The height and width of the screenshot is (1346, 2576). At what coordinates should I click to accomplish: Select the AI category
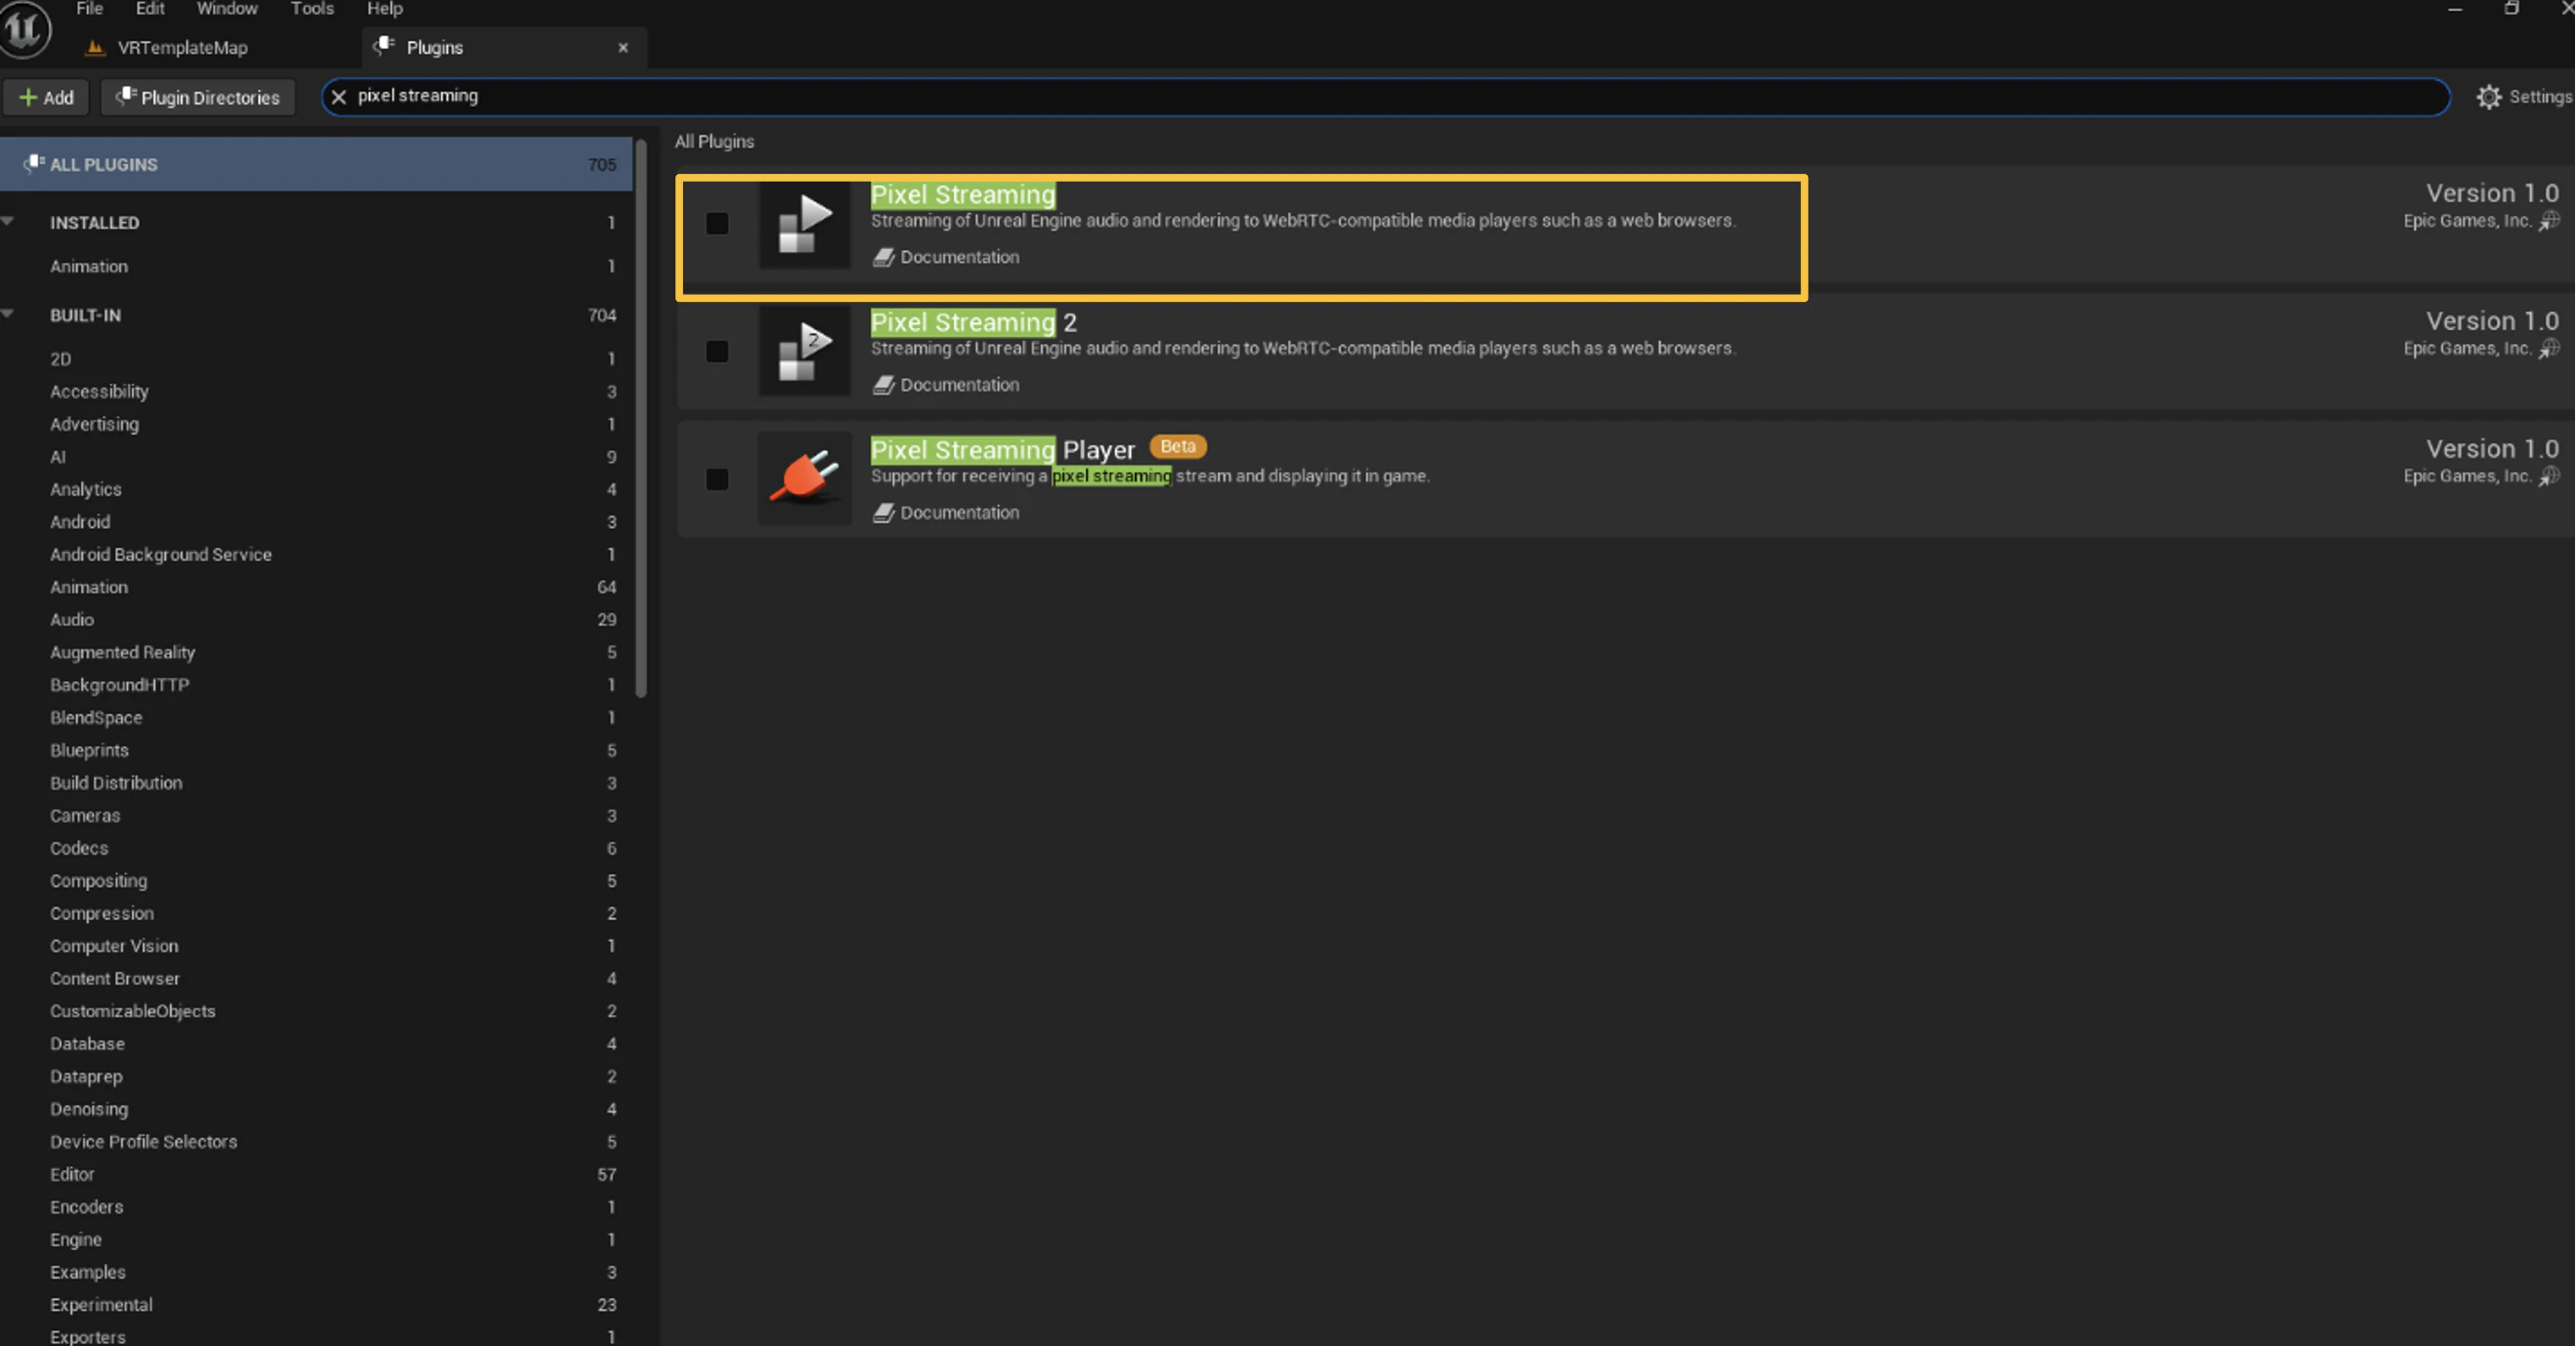pyautogui.click(x=316, y=457)
